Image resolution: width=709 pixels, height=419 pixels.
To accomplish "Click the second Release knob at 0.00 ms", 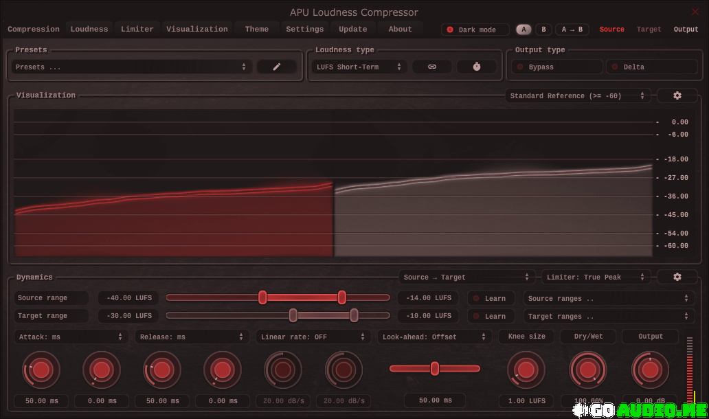I will pyautogui.click(x=223, y=370).
